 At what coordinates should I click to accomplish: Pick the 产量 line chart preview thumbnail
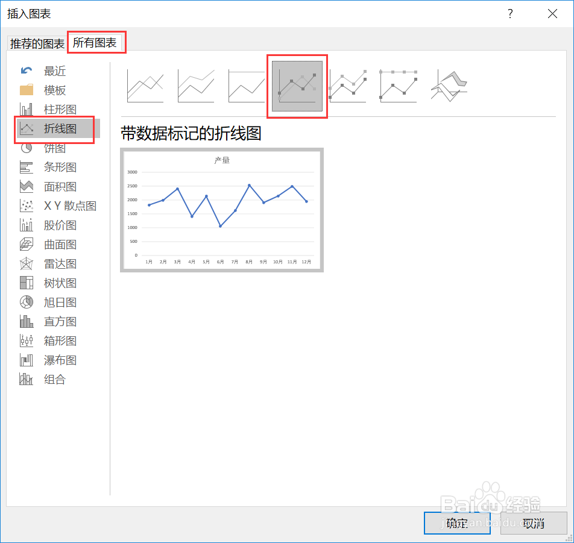(222, 210)
